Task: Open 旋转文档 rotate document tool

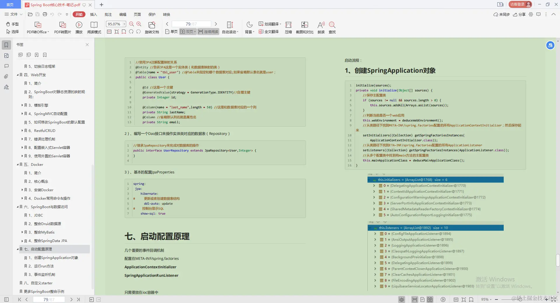Action: (152, 28)
